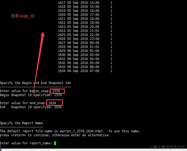Image resolution: width=187 pixels, height=151 pixels.
Task: Click snapshot row 1629 06 Sep 2016 02:00
Action: 85,51
